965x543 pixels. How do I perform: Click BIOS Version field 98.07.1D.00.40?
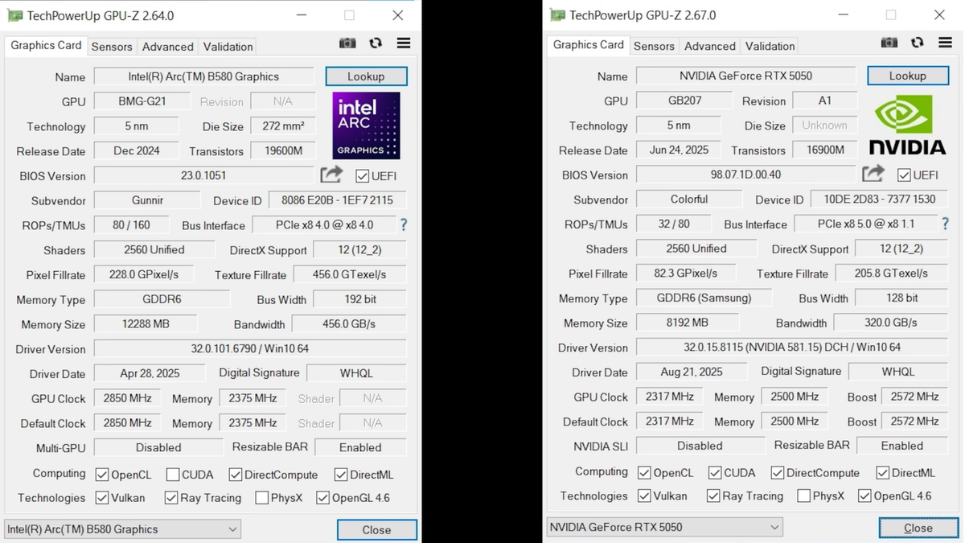pyautogui.click(x=745, y=175)
